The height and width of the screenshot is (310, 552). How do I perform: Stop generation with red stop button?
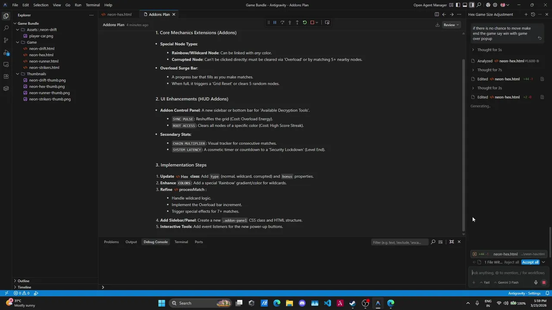click(544, 282)
